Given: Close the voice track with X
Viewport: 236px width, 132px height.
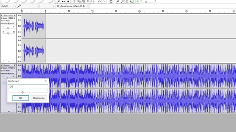Looking at the screenshot, I should coord(2,15).
